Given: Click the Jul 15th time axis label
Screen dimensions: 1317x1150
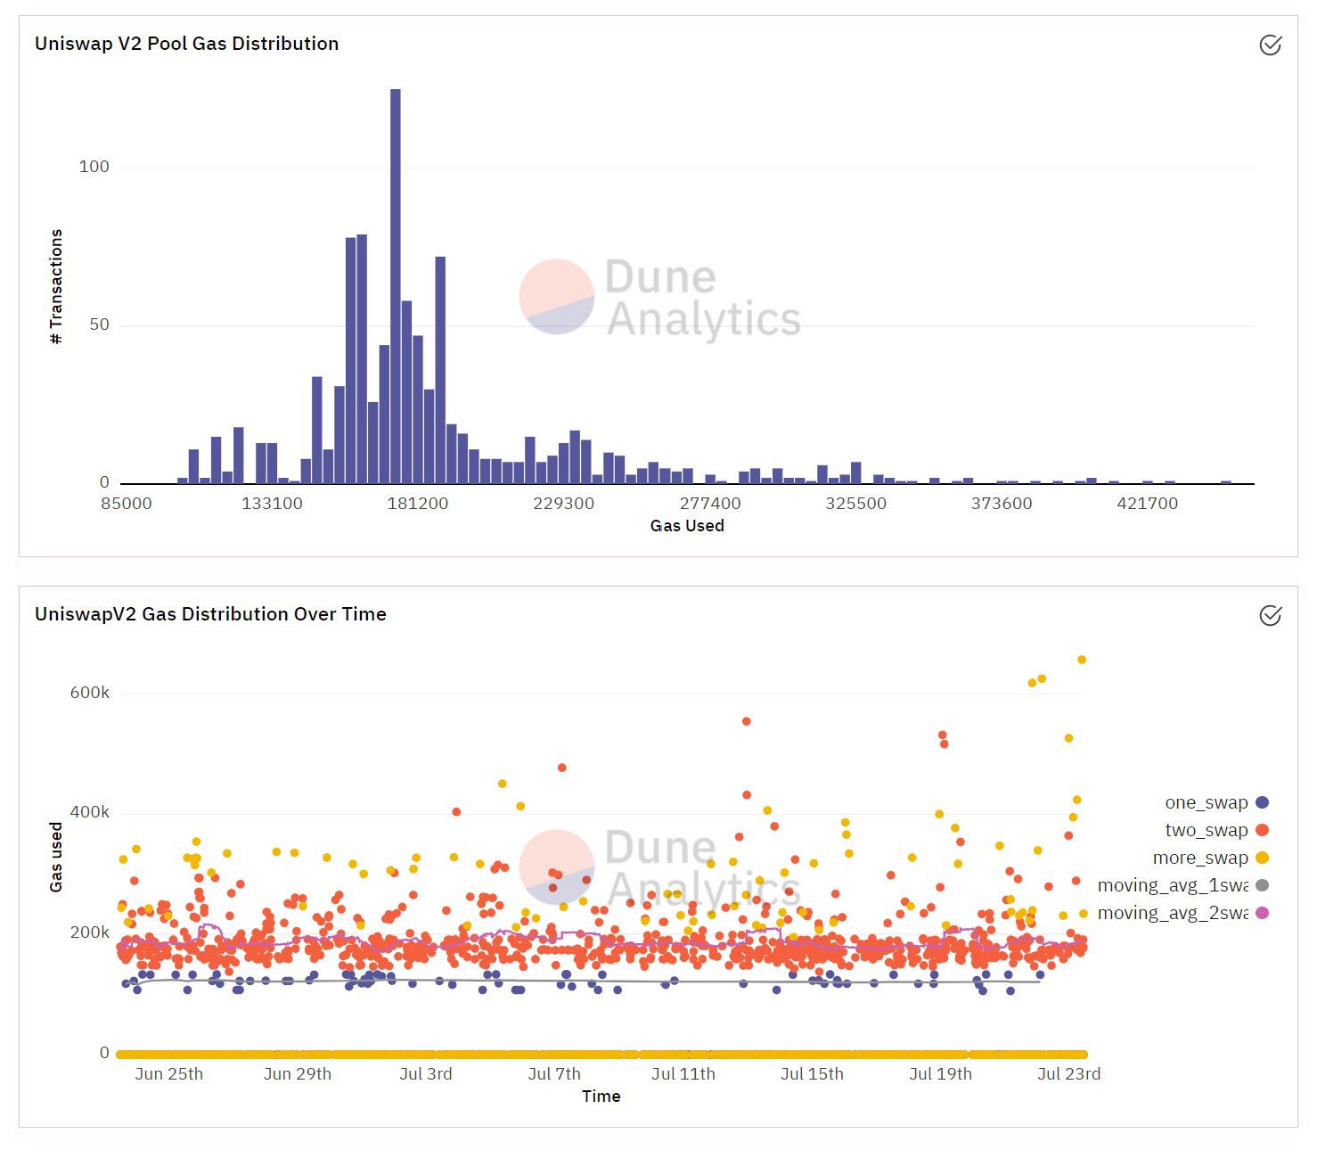Looking at the screenshot, I should click(812, 1074).
